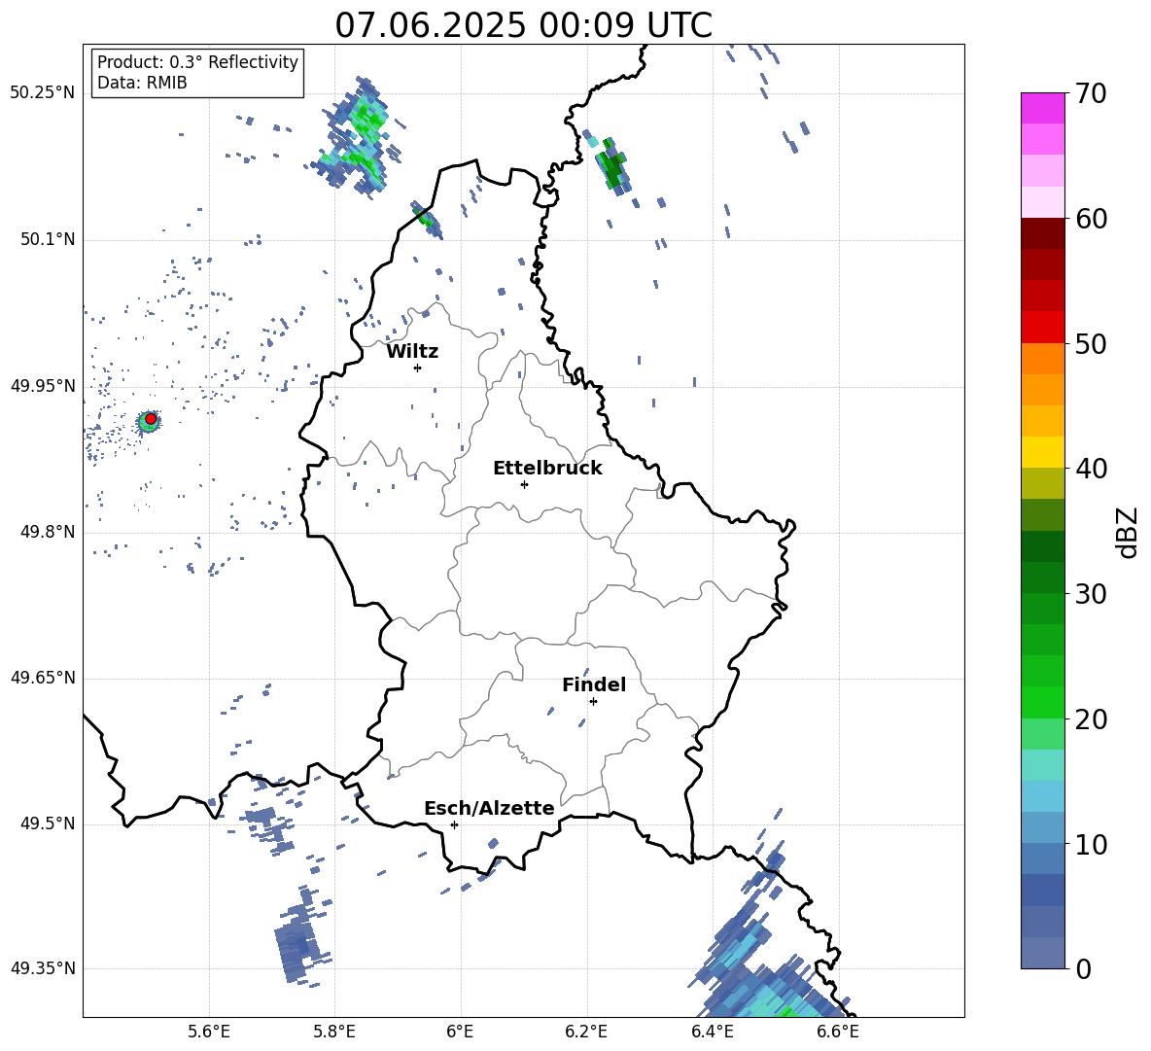Pick the yellow colorbar swatch above 40
Viewport: 1151px width, 1051px height.
point(1042,452)
